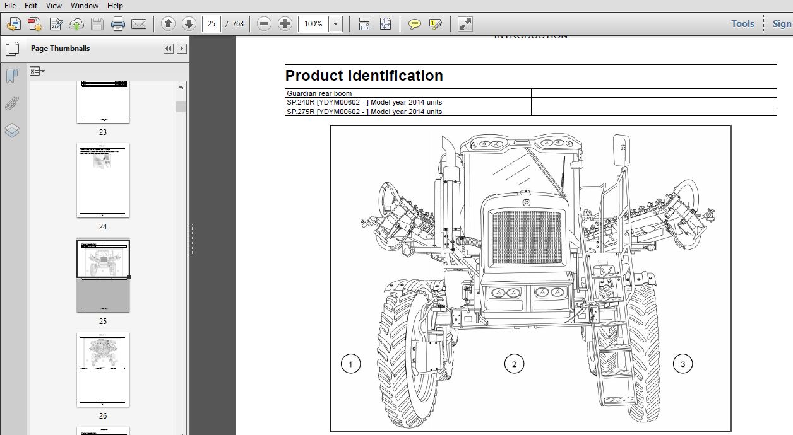This screenshot has width=793, height=435.
Task: Click the 'Product identification' heading
Action: pos(364,76)
